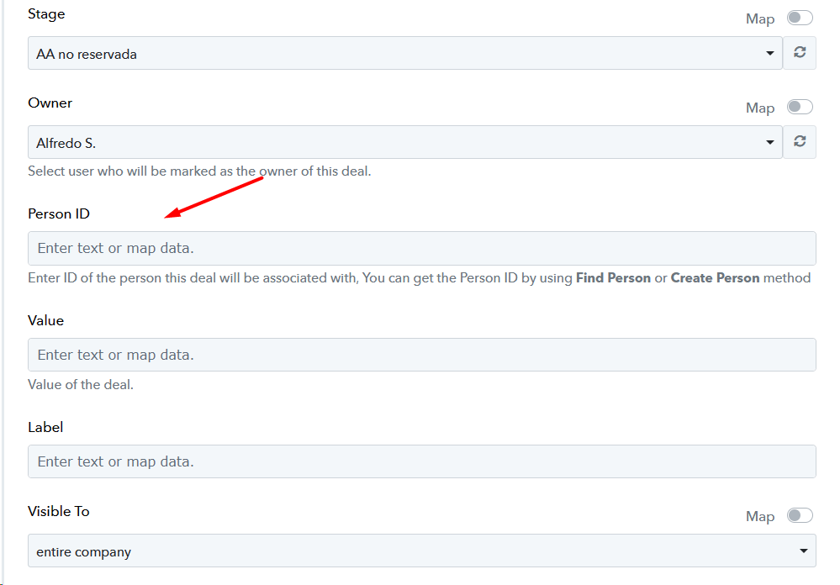Click the Person ID field label
Viewport: 840px width, 585px height.
(x=58, y=213)
